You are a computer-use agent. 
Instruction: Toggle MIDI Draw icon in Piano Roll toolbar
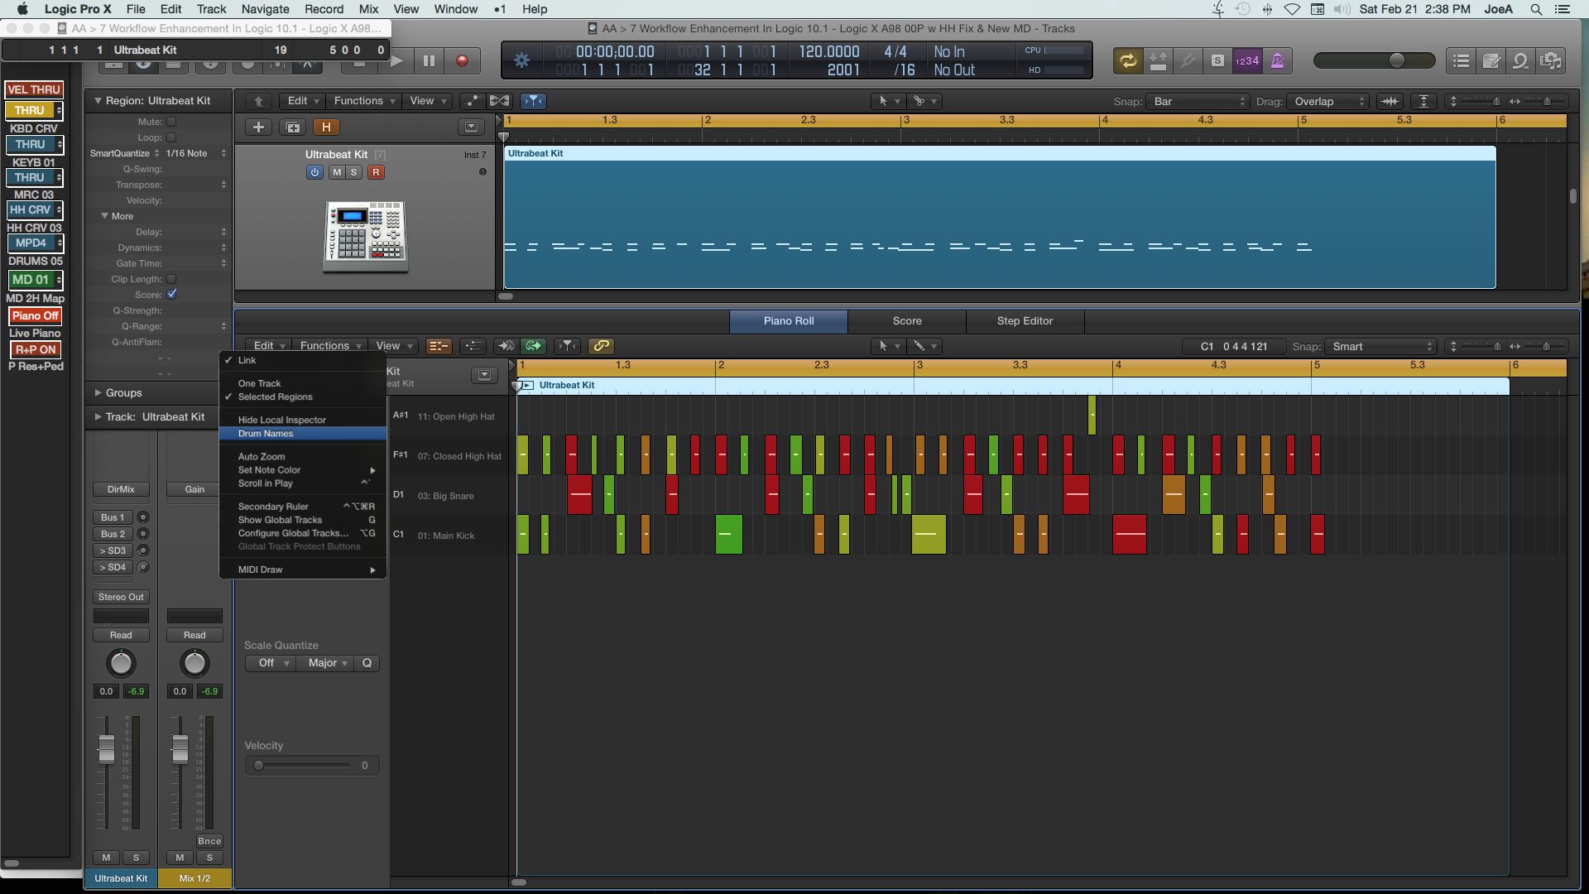pos(473,346)
